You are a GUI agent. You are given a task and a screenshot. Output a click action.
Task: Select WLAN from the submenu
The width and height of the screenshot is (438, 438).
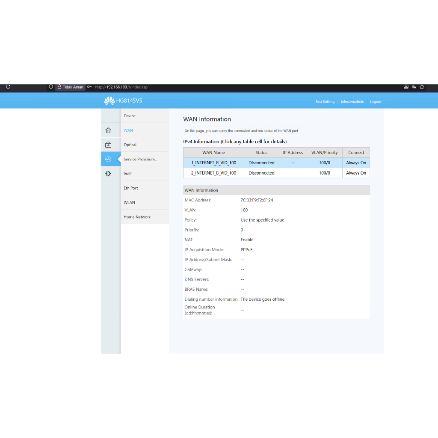tap(129, 203)
